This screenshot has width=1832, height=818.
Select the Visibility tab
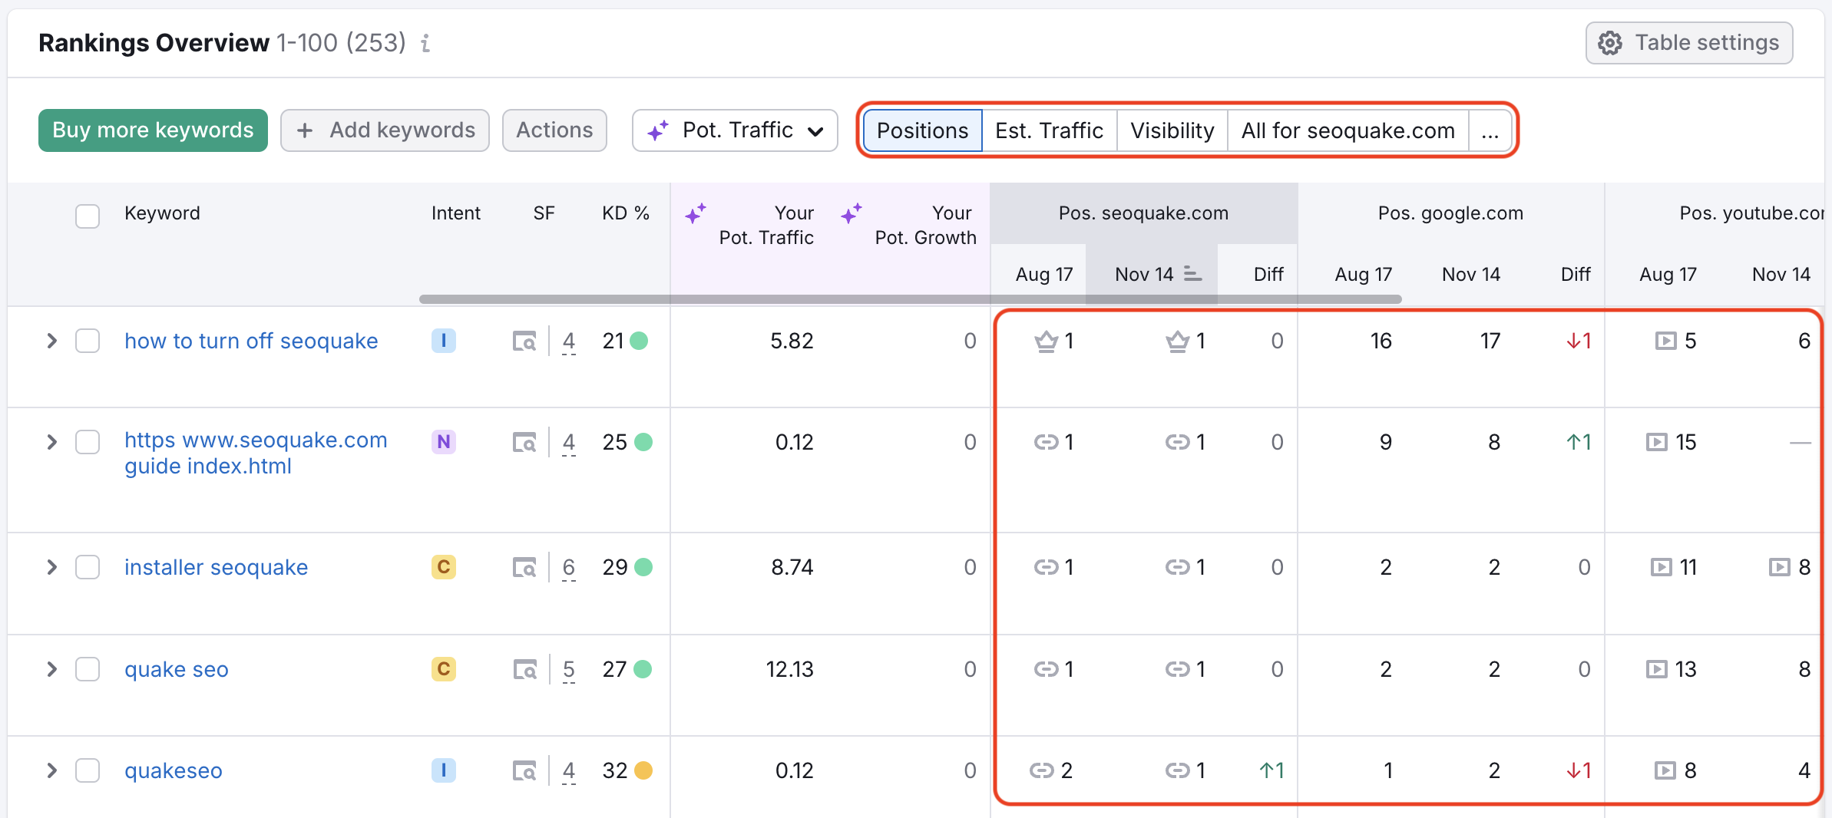click(1171, 130)
